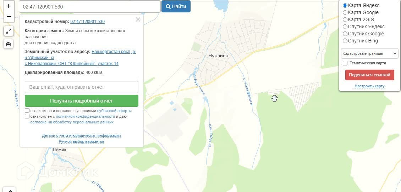
Task: Open политикой конфиденциальности link
Action: pos(86,117)
